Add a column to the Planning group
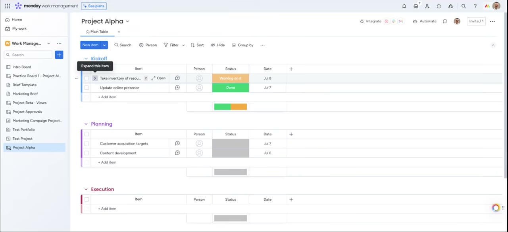The image size is (508, 232). [x=291, y=134]
